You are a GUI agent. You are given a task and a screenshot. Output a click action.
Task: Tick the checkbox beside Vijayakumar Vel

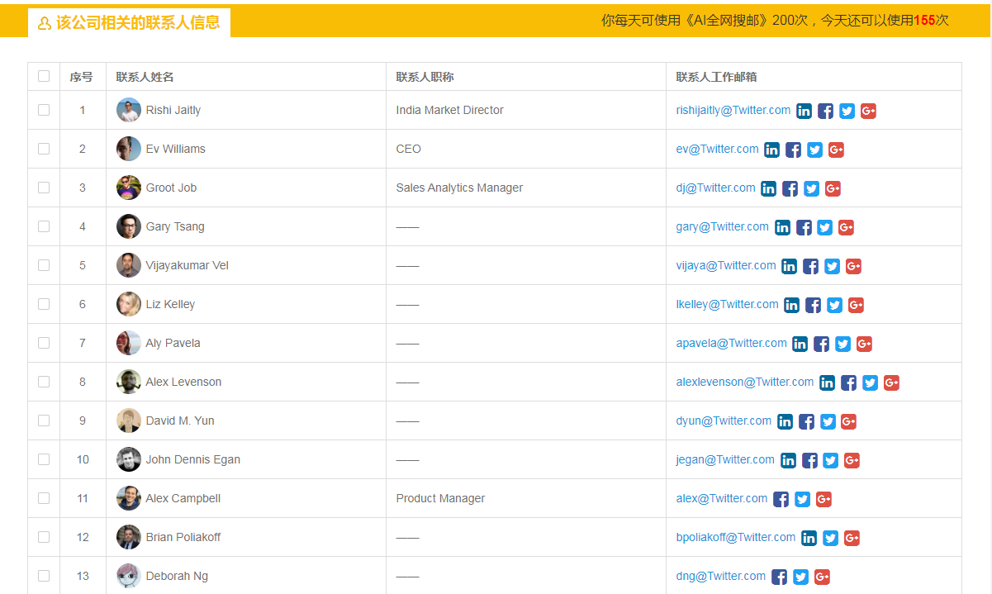(x=44, y=265)
